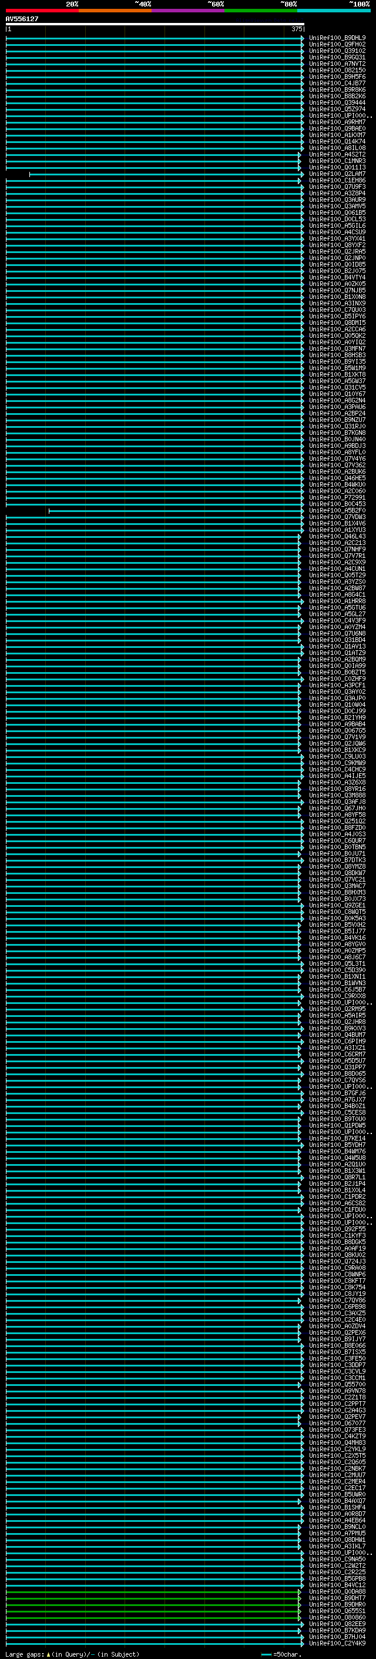Select the UniRef100_B7KDA9 label

tap(337, 1630)
